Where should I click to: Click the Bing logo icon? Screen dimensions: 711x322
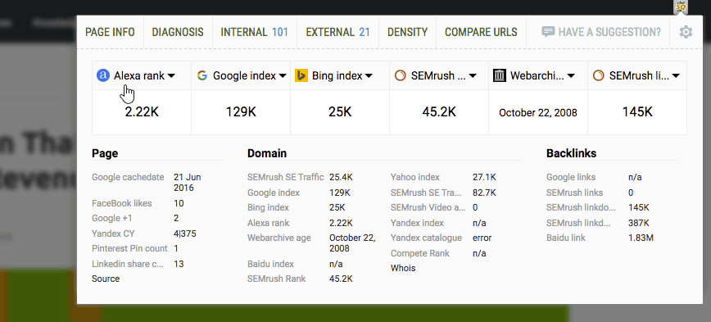[x=301, y=75]
